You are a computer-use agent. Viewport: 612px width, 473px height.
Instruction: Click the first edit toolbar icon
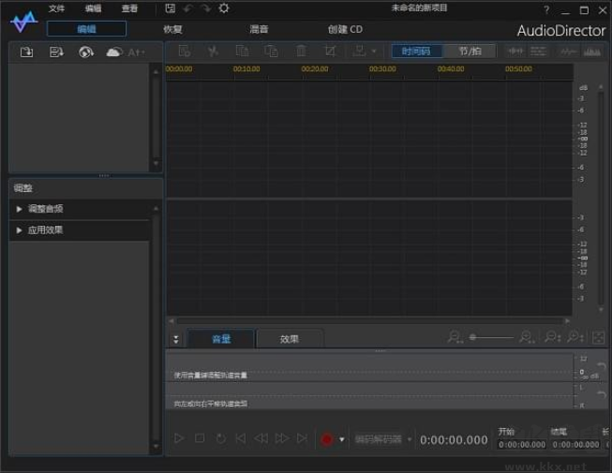184,52
